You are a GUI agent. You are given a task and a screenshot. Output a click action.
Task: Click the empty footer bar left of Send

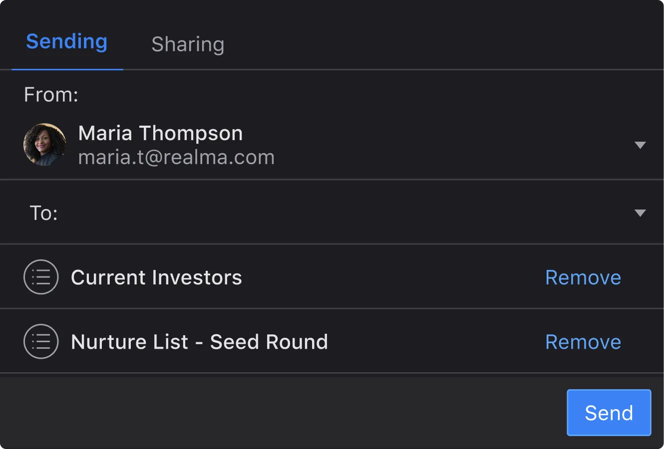coord(280,413)
